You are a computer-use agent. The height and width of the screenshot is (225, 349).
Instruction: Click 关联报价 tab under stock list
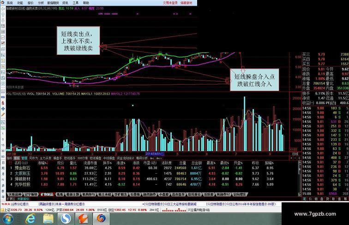[x=23, y=199]
